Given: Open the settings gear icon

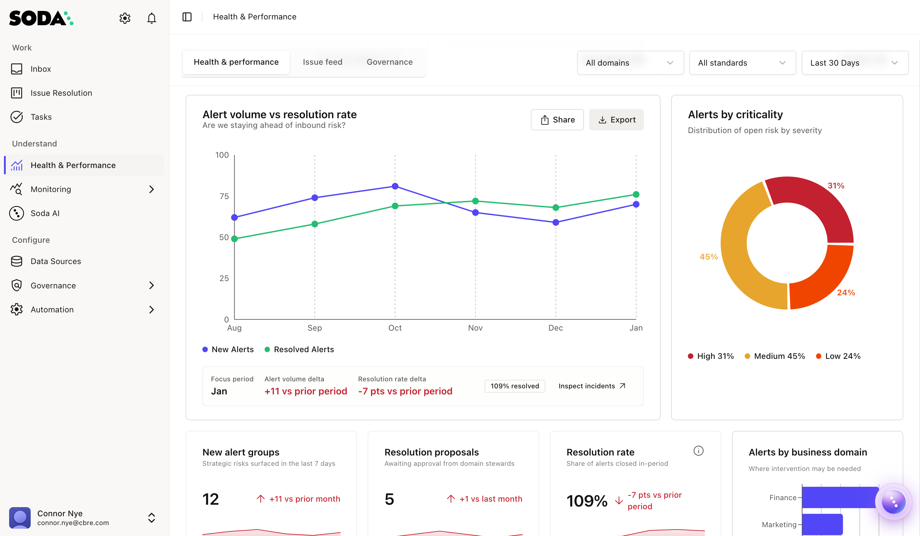Looking at the screenshot, I should pyautogui.click(x=125, y=18).
